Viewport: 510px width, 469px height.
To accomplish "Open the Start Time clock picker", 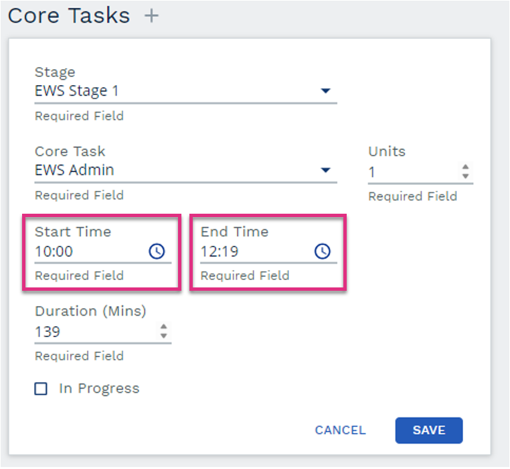I will pyautogui.click(x=157, y=251).
